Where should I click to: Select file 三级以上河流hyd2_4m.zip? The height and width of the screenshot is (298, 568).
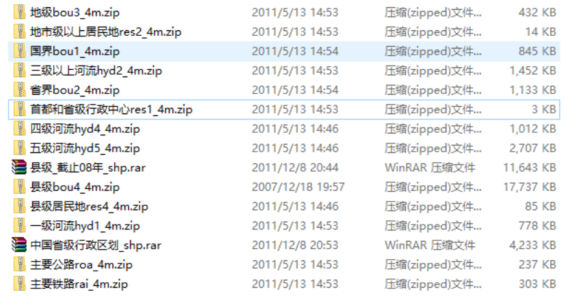284,70
